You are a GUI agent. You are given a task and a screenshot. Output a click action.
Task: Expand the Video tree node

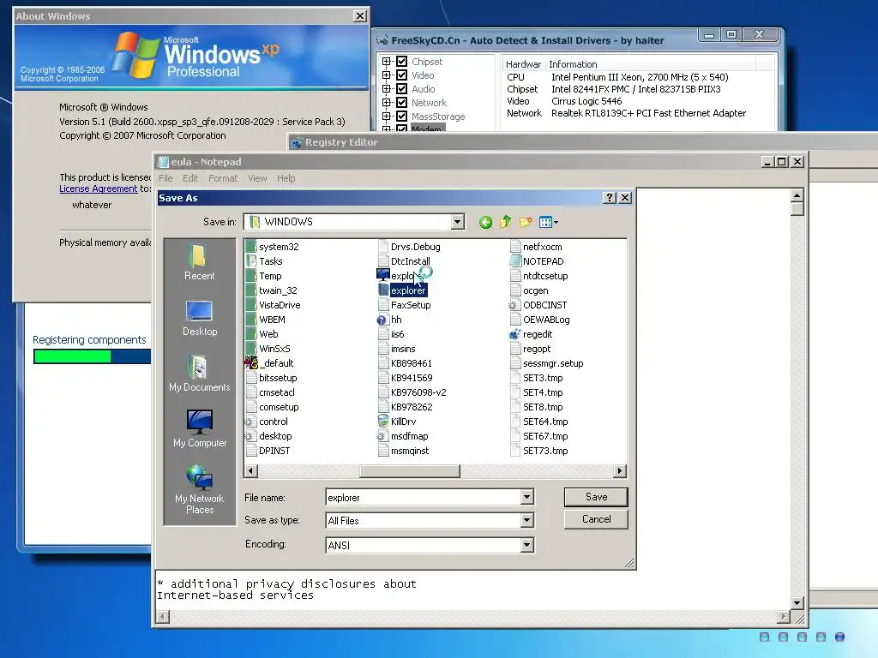click(387, 75)
